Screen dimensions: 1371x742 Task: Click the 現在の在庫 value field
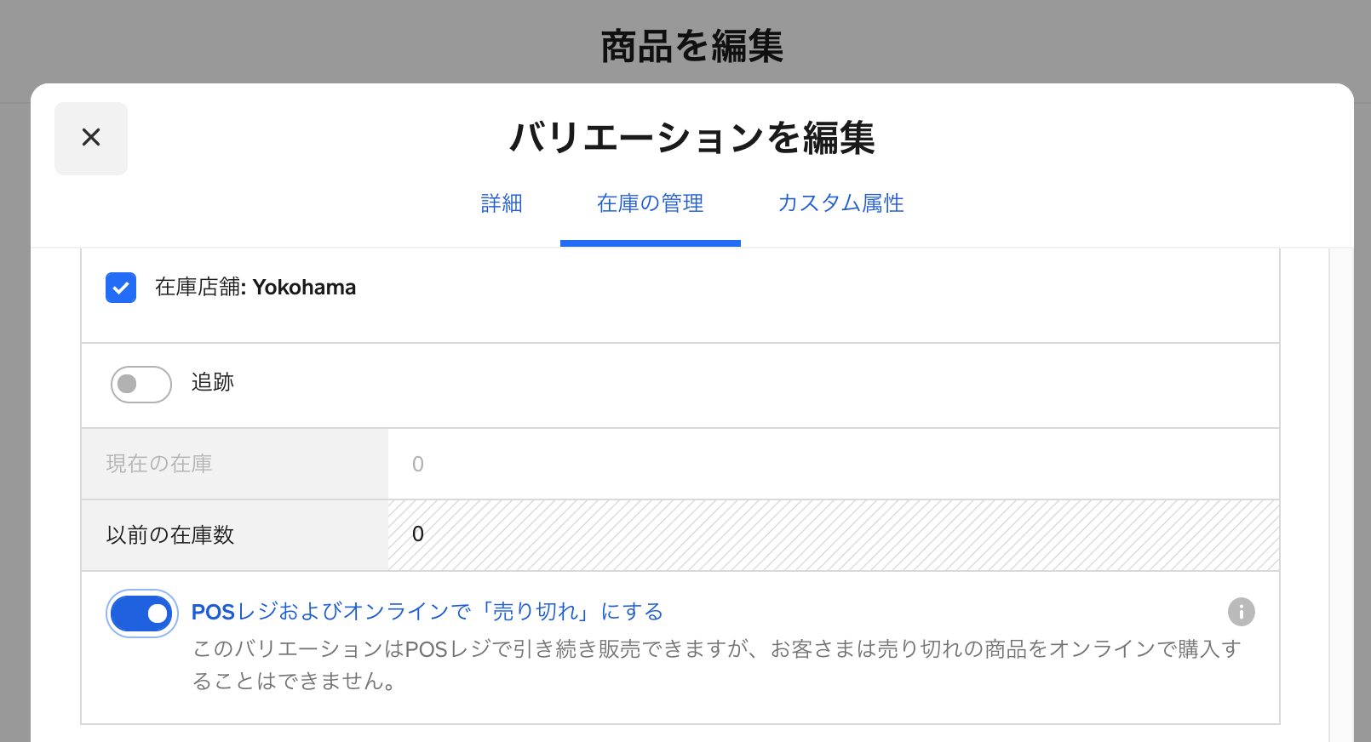(833, 464)
